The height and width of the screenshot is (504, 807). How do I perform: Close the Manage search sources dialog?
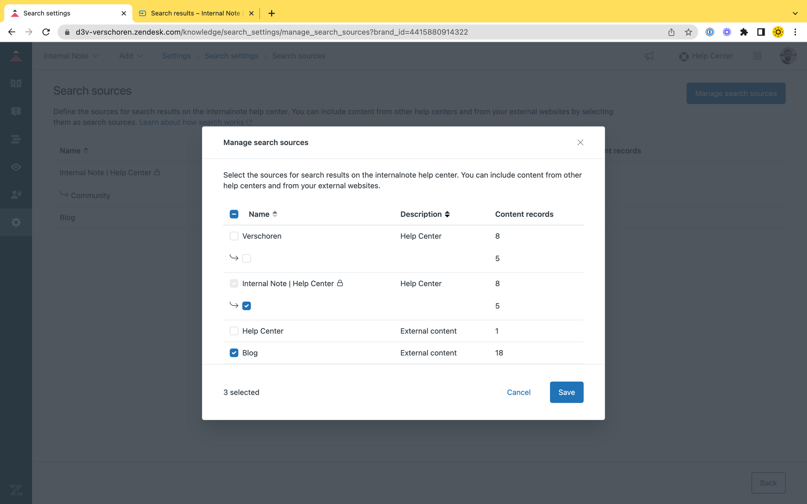[x=580, y=142]
